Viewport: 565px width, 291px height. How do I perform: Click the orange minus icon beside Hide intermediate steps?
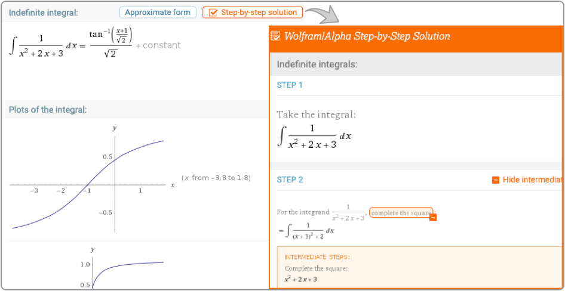[x=495, y=180]
